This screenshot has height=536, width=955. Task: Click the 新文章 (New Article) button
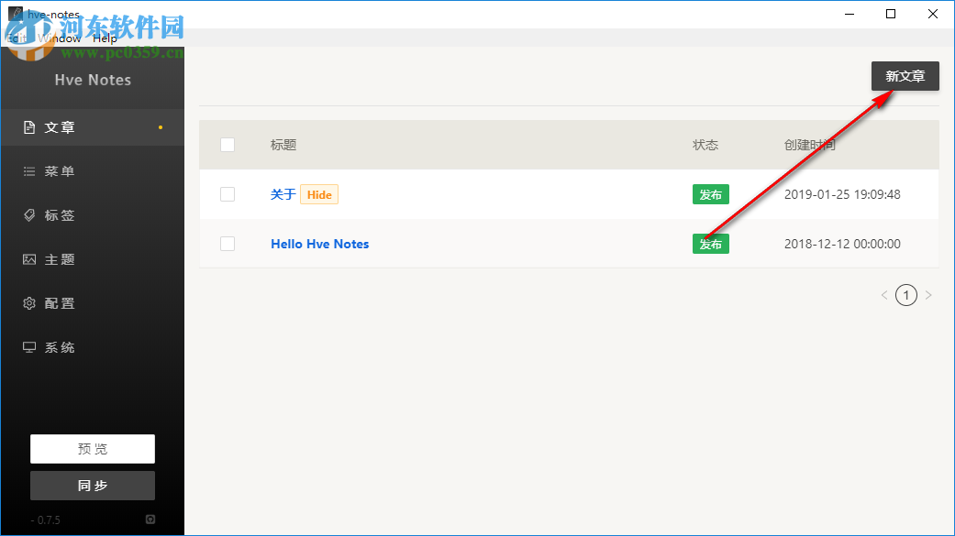[905, 76]
